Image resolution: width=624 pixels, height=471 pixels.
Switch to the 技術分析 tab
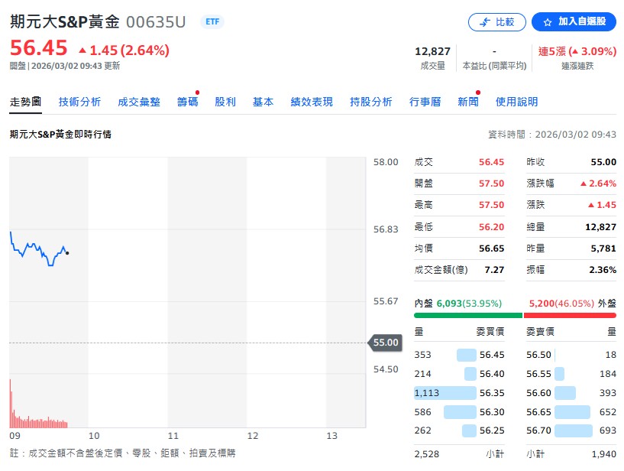pos(79,100)
